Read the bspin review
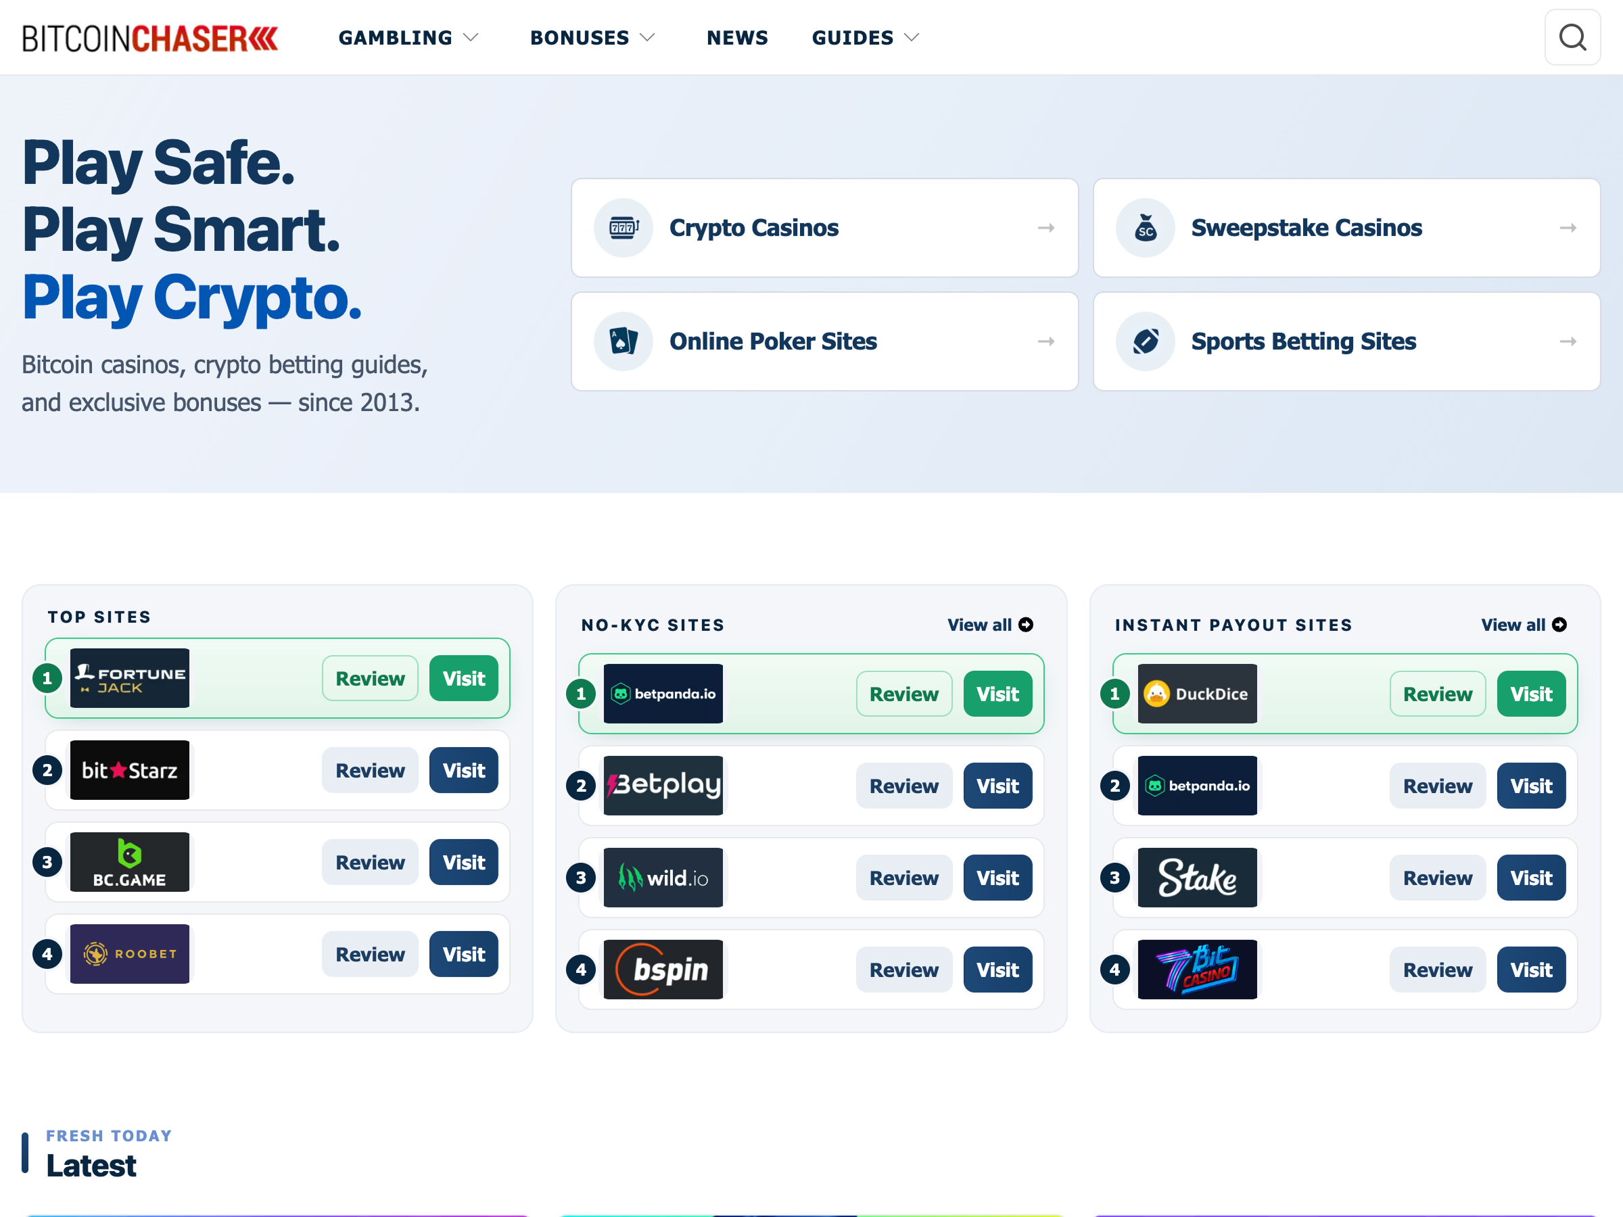Viewport: 1623px width, 1217px height. (x=904, y=969)
